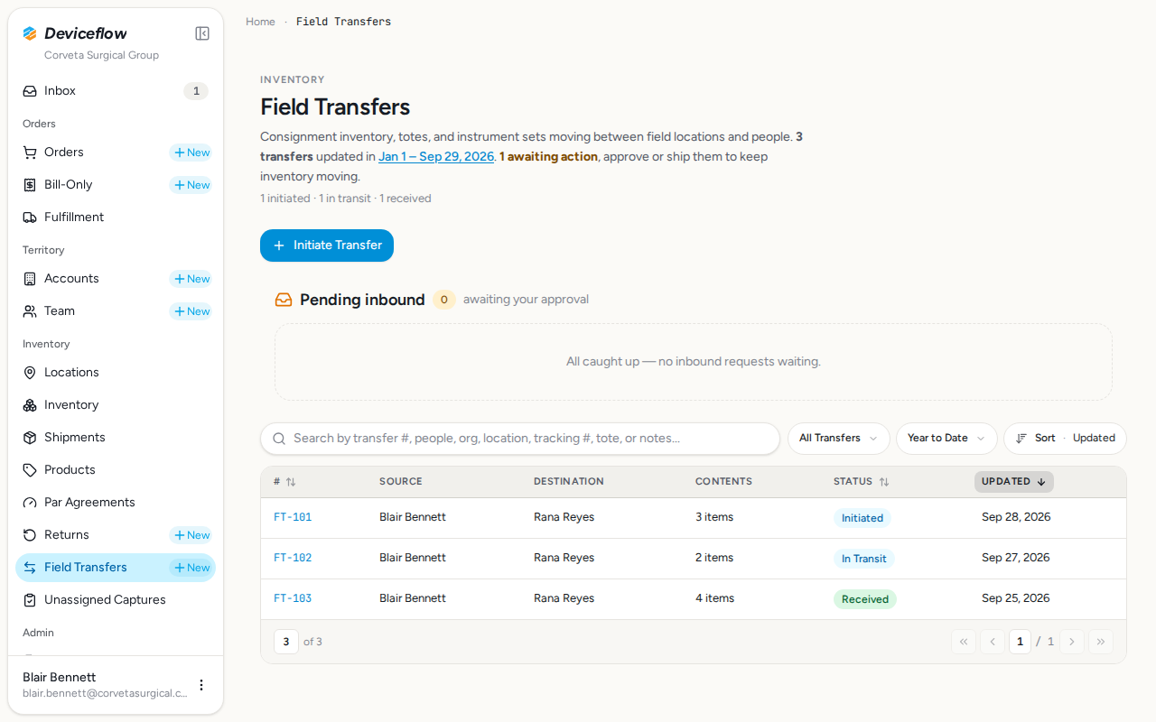This screenshot has width=1156, height=722.
Task: Collapse the sidebar panel icon
Action: (x=202, y=33)
